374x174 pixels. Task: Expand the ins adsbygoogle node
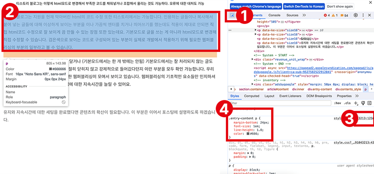(x=252, y=84)
